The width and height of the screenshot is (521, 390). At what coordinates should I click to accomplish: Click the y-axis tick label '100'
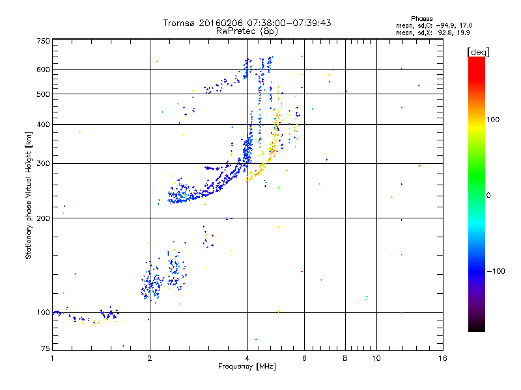pos(43,312)
